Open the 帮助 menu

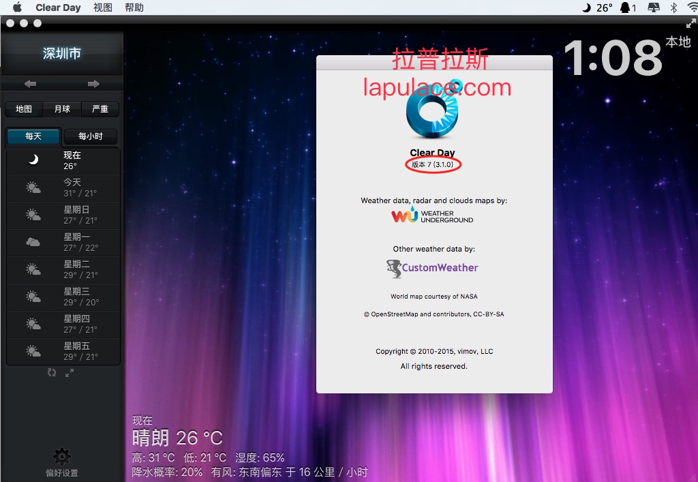click(x=134, y=7)
